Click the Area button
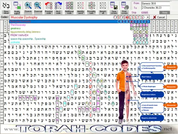 [x=165, y=13]
